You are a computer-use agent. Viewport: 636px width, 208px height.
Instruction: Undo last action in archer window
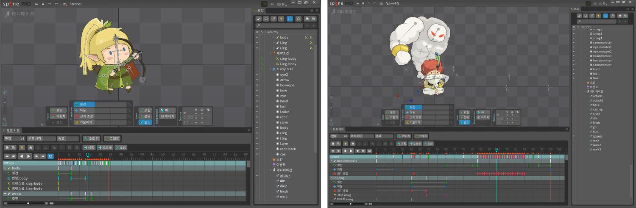click(49, 4)
